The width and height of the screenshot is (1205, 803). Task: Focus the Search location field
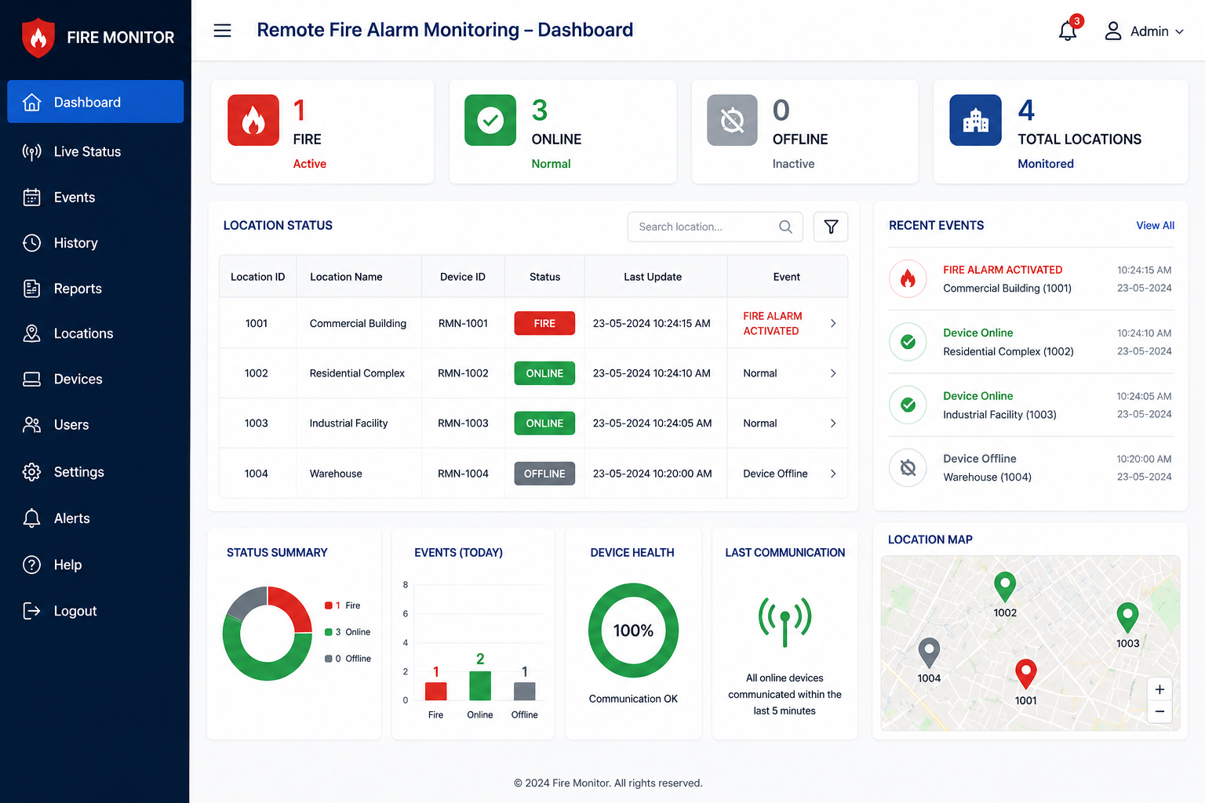coord(715,227)
